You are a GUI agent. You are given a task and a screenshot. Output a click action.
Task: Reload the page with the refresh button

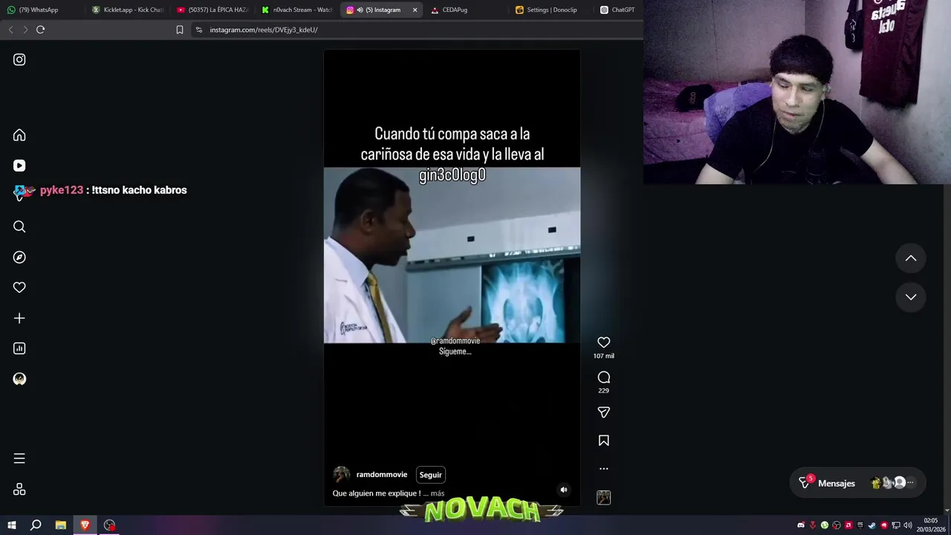point(40,30)
